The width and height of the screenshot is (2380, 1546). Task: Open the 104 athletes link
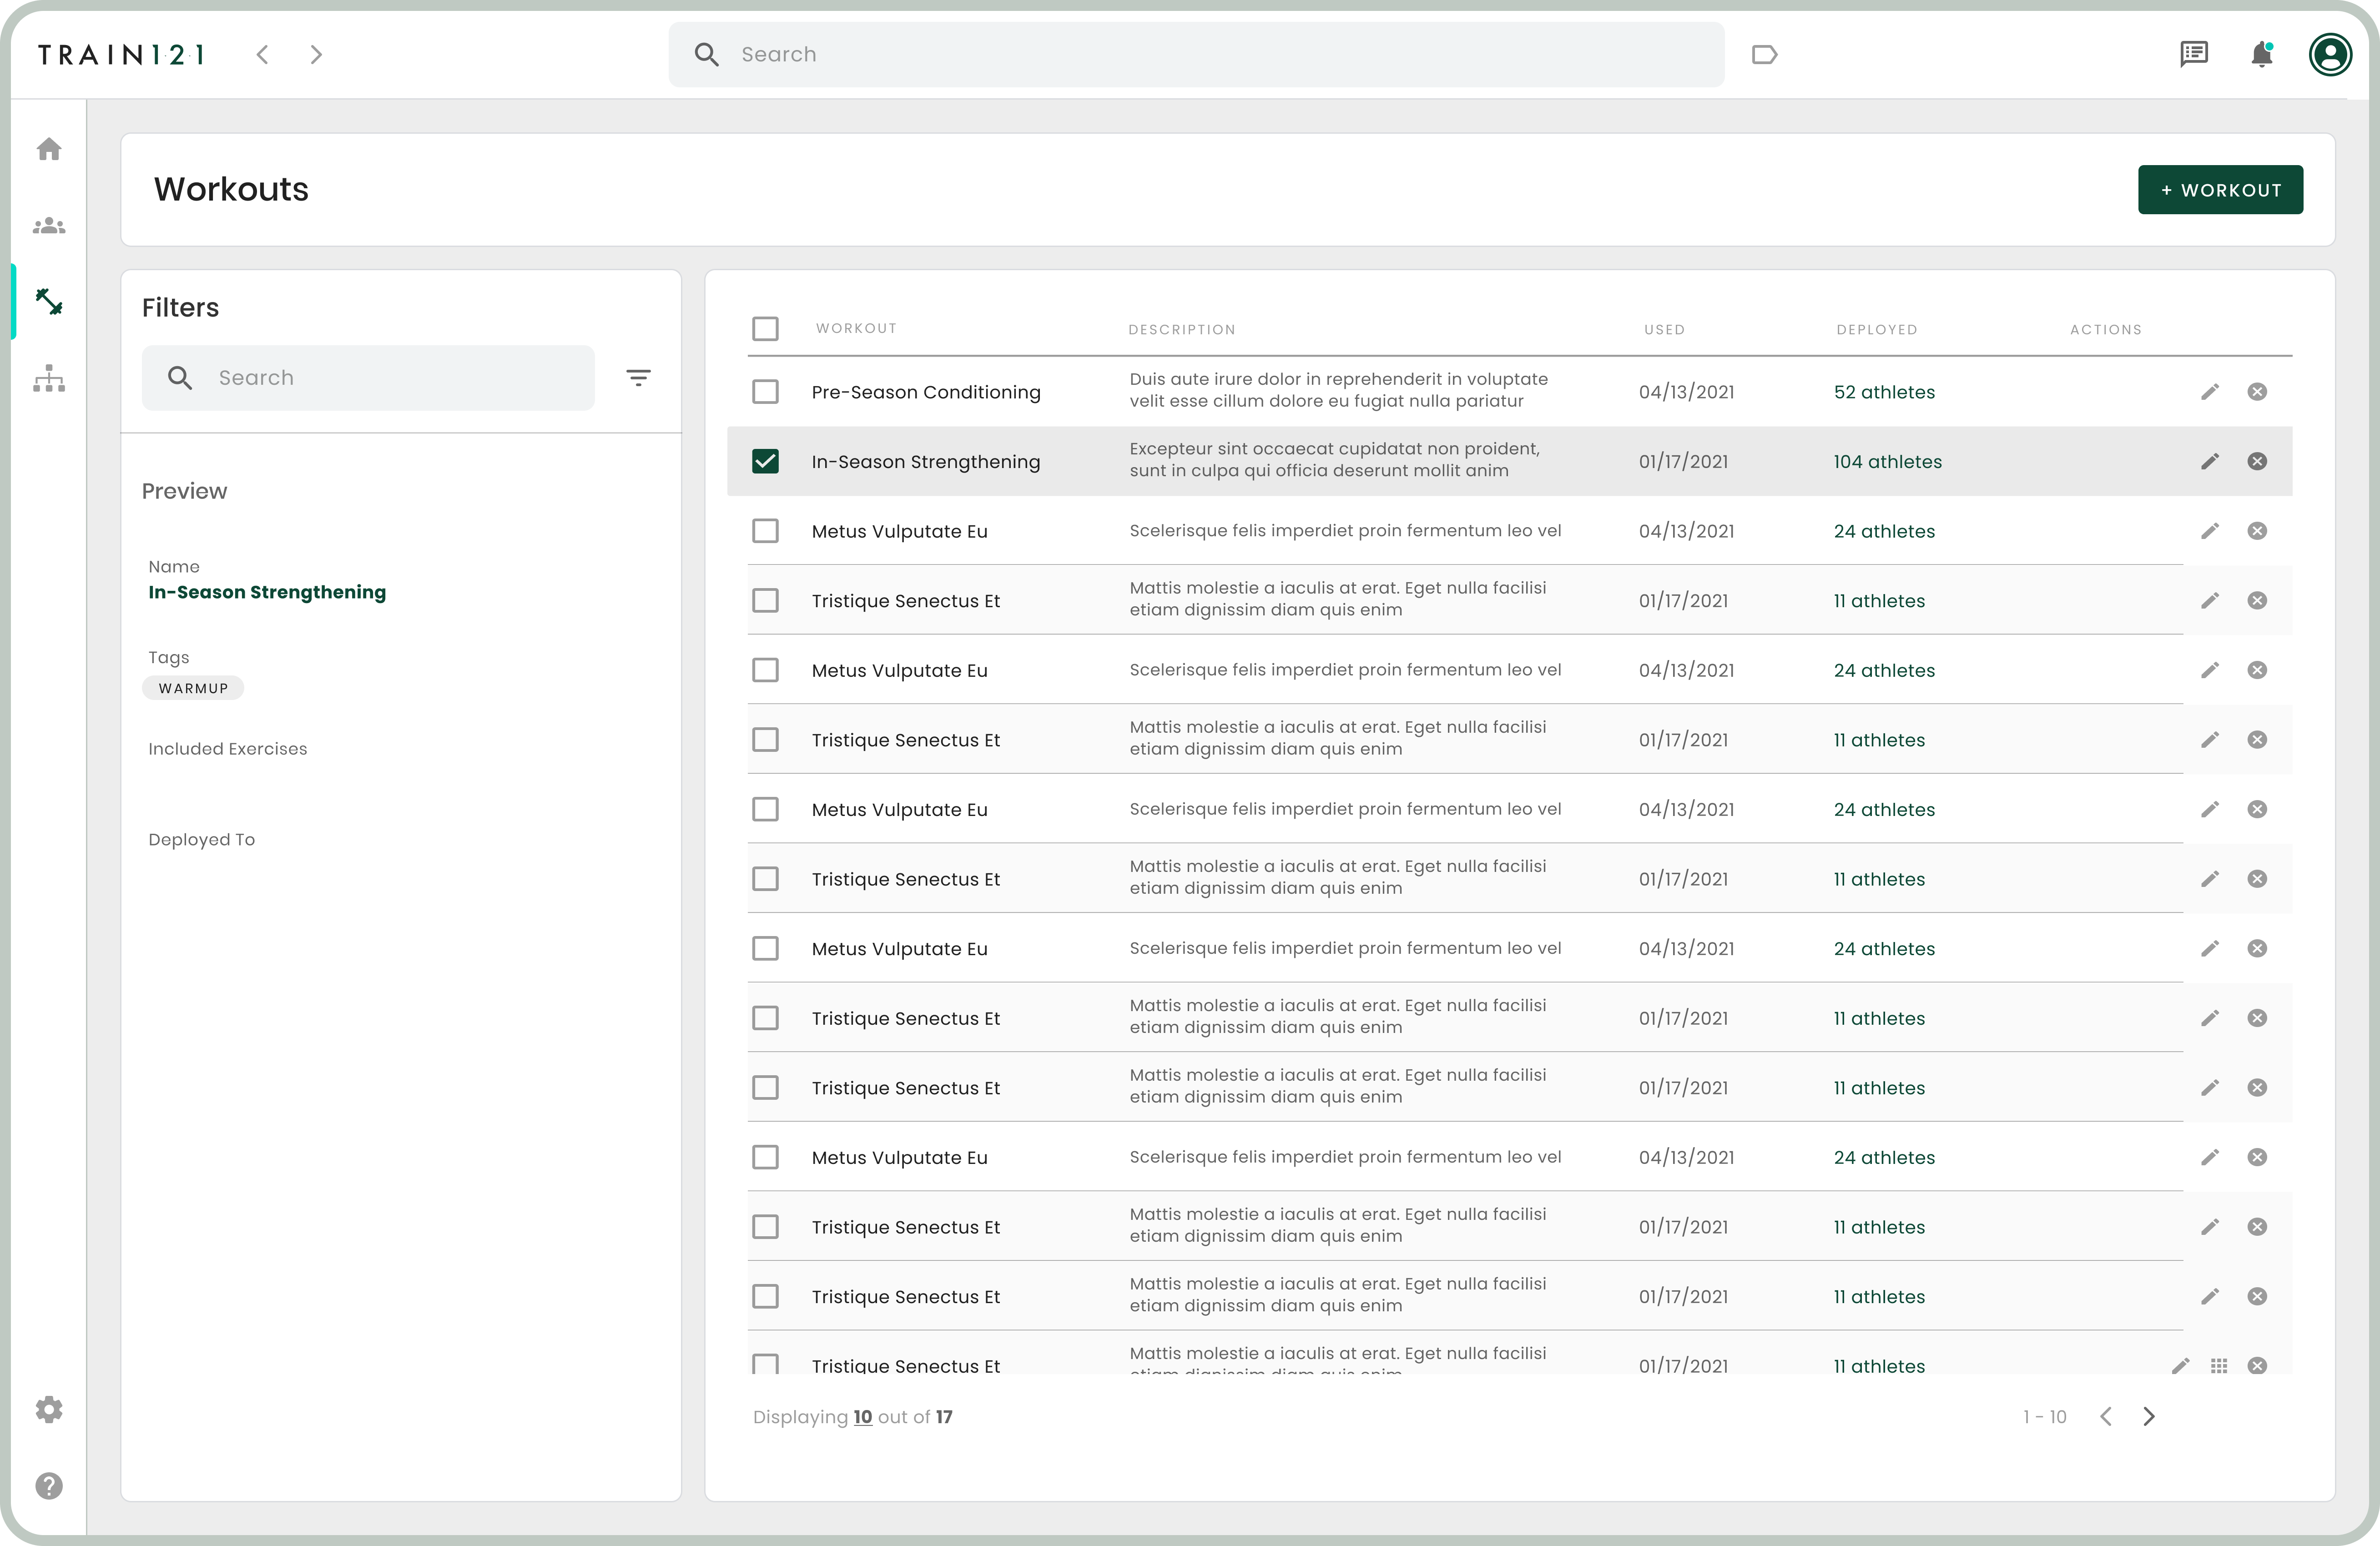1887,462
